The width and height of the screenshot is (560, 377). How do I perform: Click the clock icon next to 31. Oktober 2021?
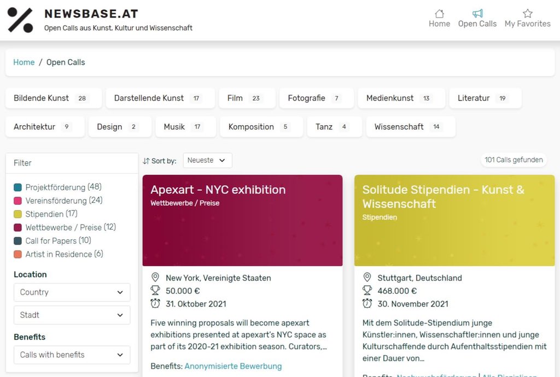tap(155, 304)
